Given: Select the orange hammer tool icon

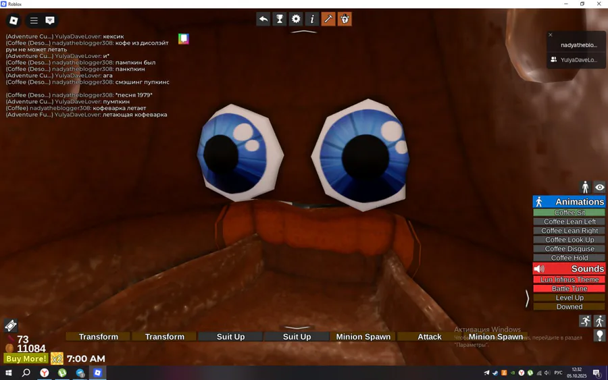Looking at the screenshot, I should point(328,19).
